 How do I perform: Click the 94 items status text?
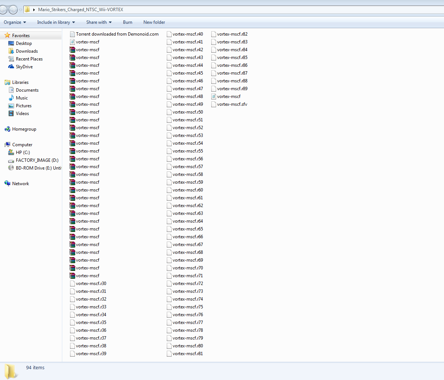(35, 367)
